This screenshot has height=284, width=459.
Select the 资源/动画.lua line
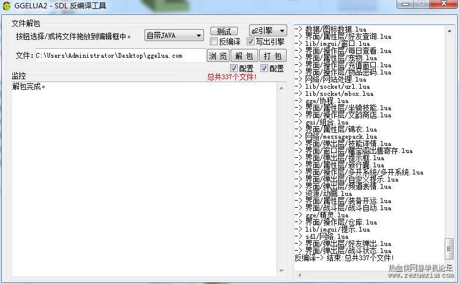pyautogui.click(x=323, y=194)
